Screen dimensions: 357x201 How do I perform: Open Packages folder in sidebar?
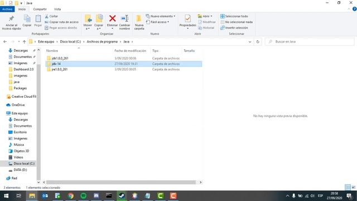pos(20,88)
